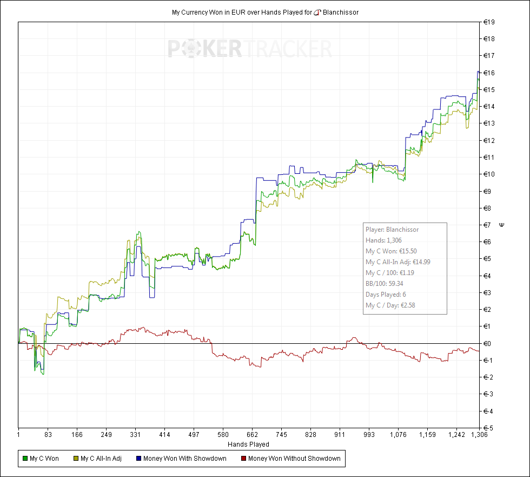The width and height of the screenshot is (530, 477).
Task: Click the 331 x-axis tick label
Action: tap(135, 435)
